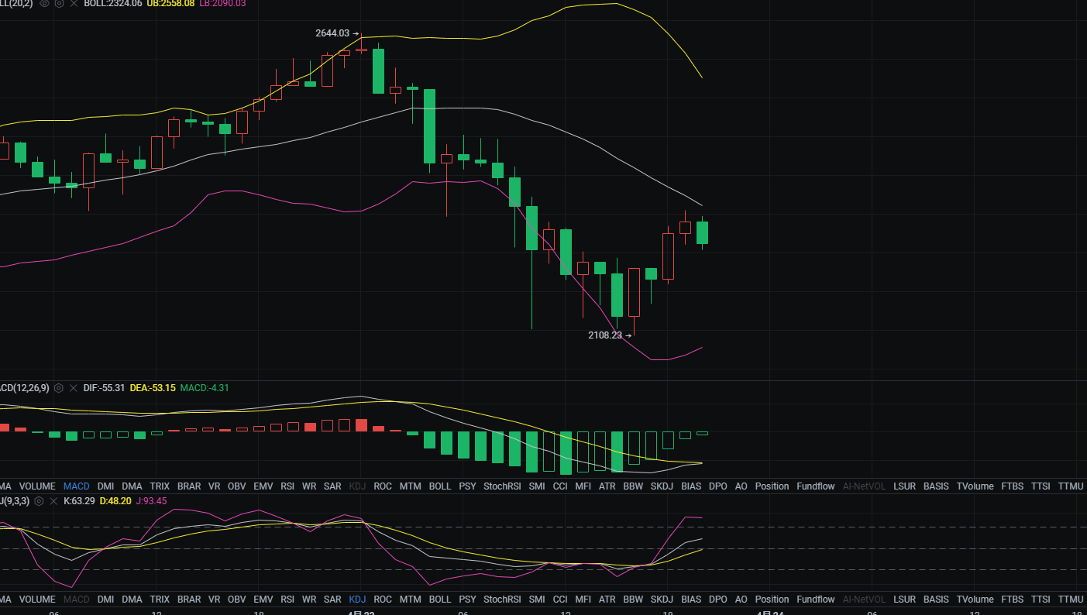Pick SAR in the row beneath the KDJ chart
Screen dimensions: 1087x615
332,600
